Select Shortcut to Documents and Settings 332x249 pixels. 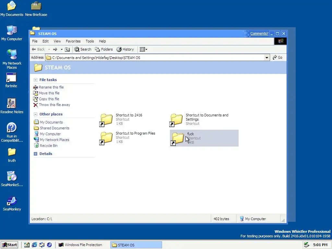[x=199, y=120]
